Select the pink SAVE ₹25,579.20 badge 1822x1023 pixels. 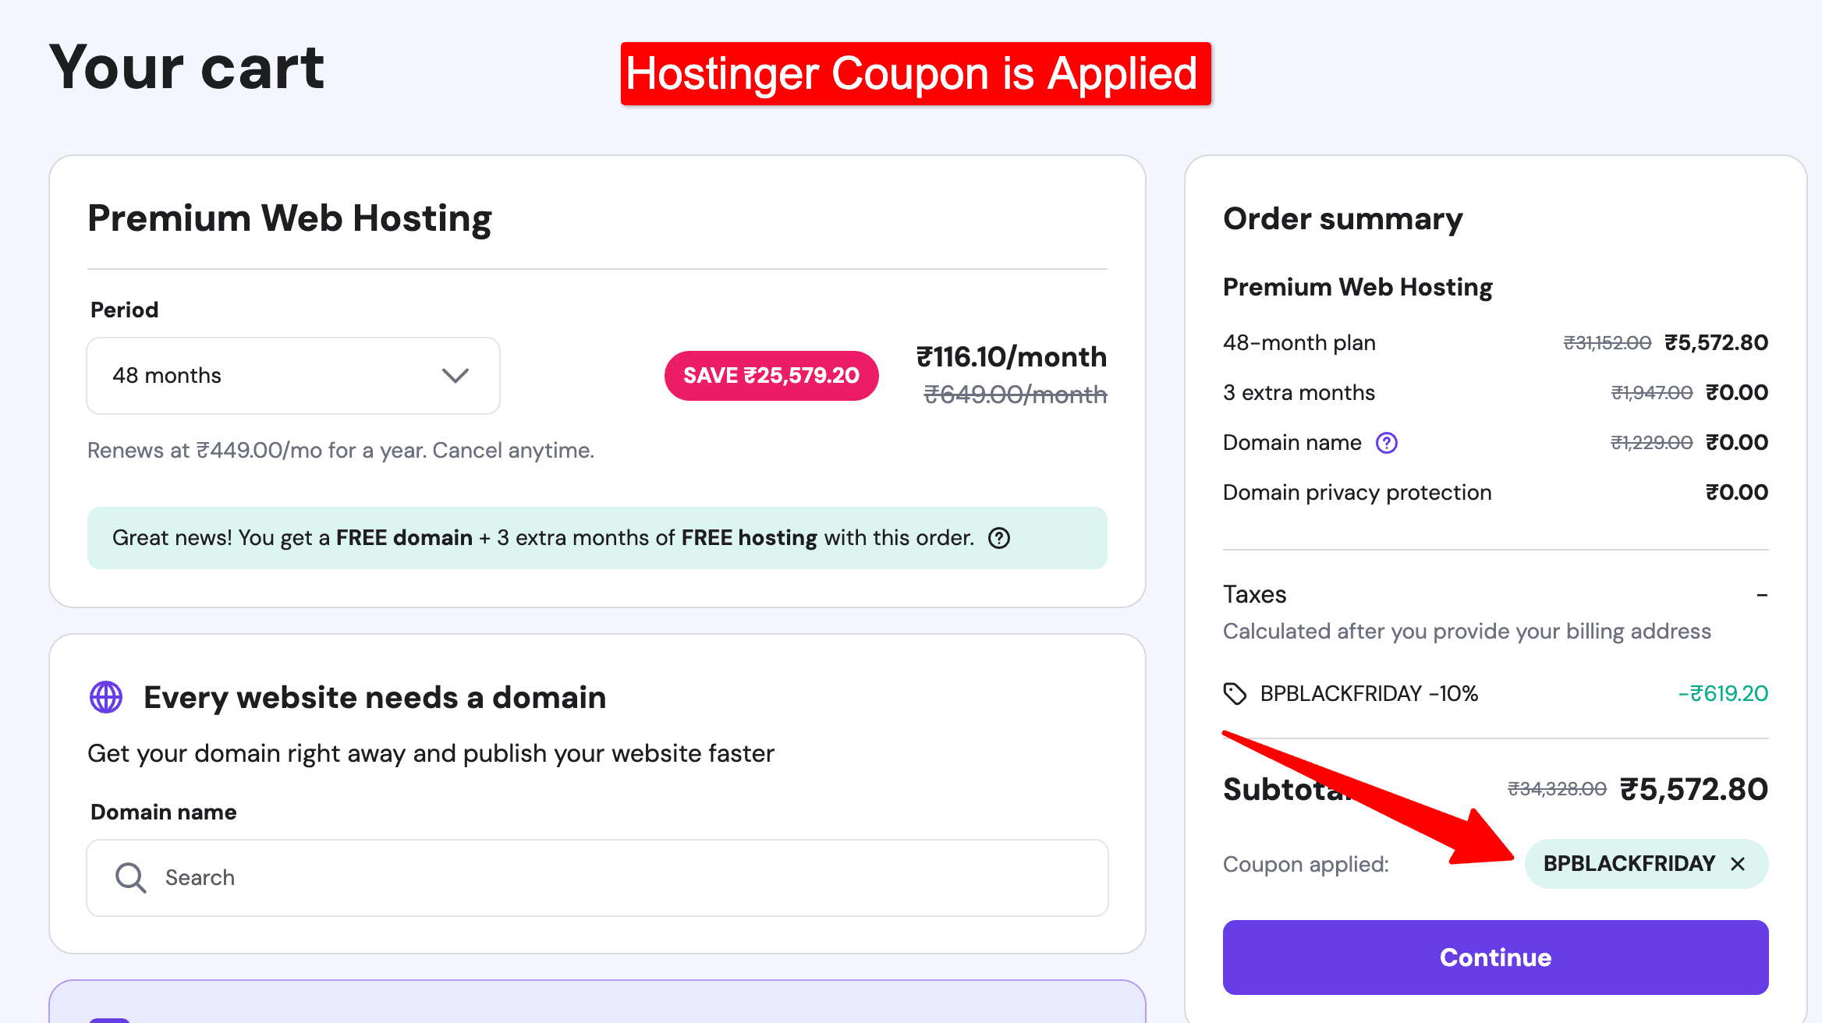click(x=771, y=375)
